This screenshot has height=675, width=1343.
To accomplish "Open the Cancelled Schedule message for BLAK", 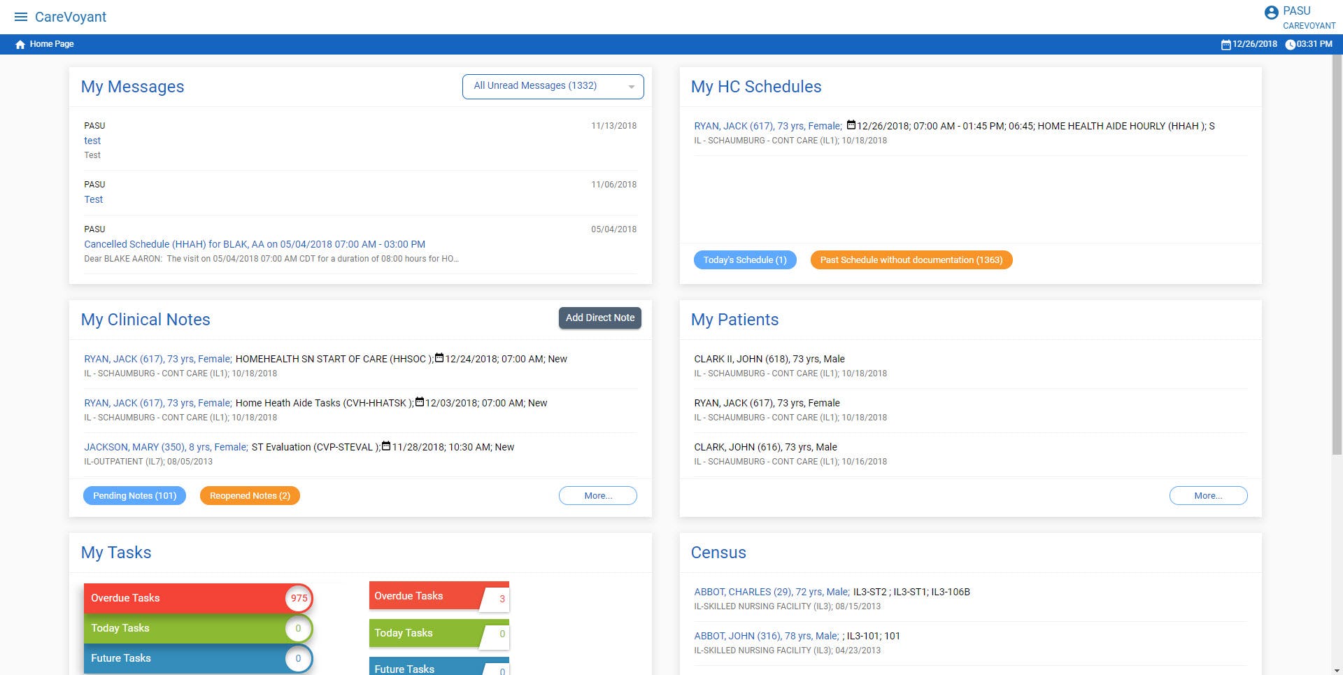I will pyautogui.click(x=255, y=244).
